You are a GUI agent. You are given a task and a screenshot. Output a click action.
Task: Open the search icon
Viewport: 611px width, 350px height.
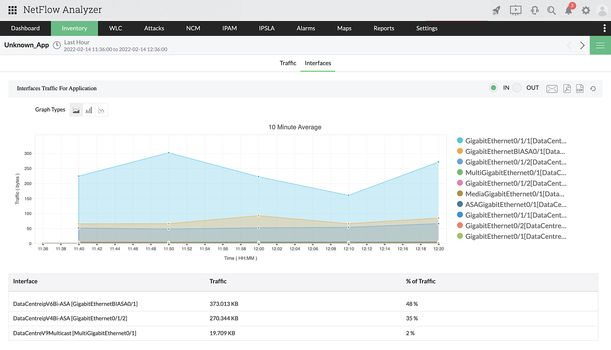[x=551, y=10]
